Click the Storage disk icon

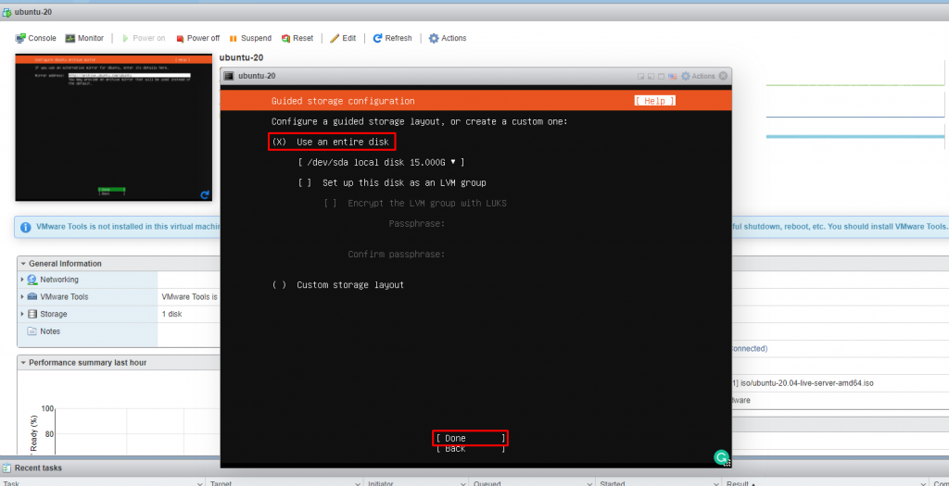32,314
